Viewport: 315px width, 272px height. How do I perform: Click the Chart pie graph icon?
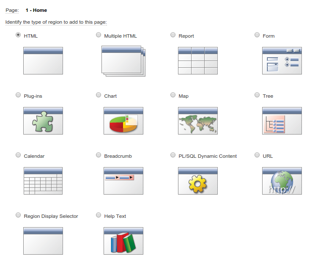tap(123, 121)
